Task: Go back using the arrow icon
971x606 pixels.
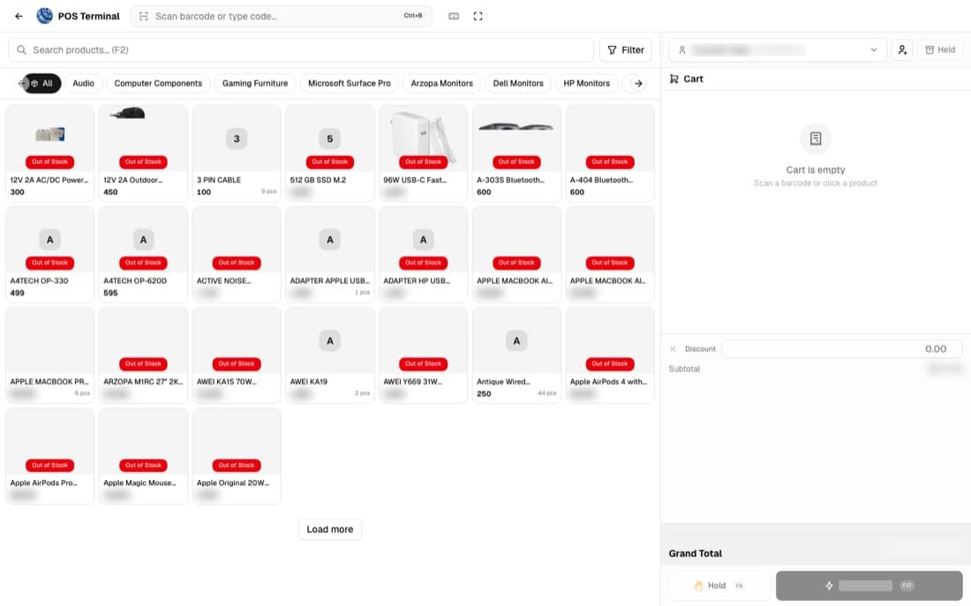Action: 19,16
